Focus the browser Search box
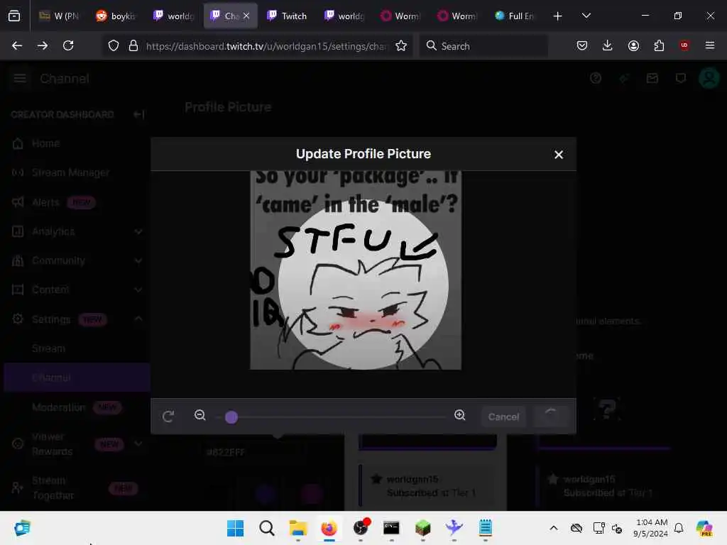 pyautogui.click(x=483, y=46)
